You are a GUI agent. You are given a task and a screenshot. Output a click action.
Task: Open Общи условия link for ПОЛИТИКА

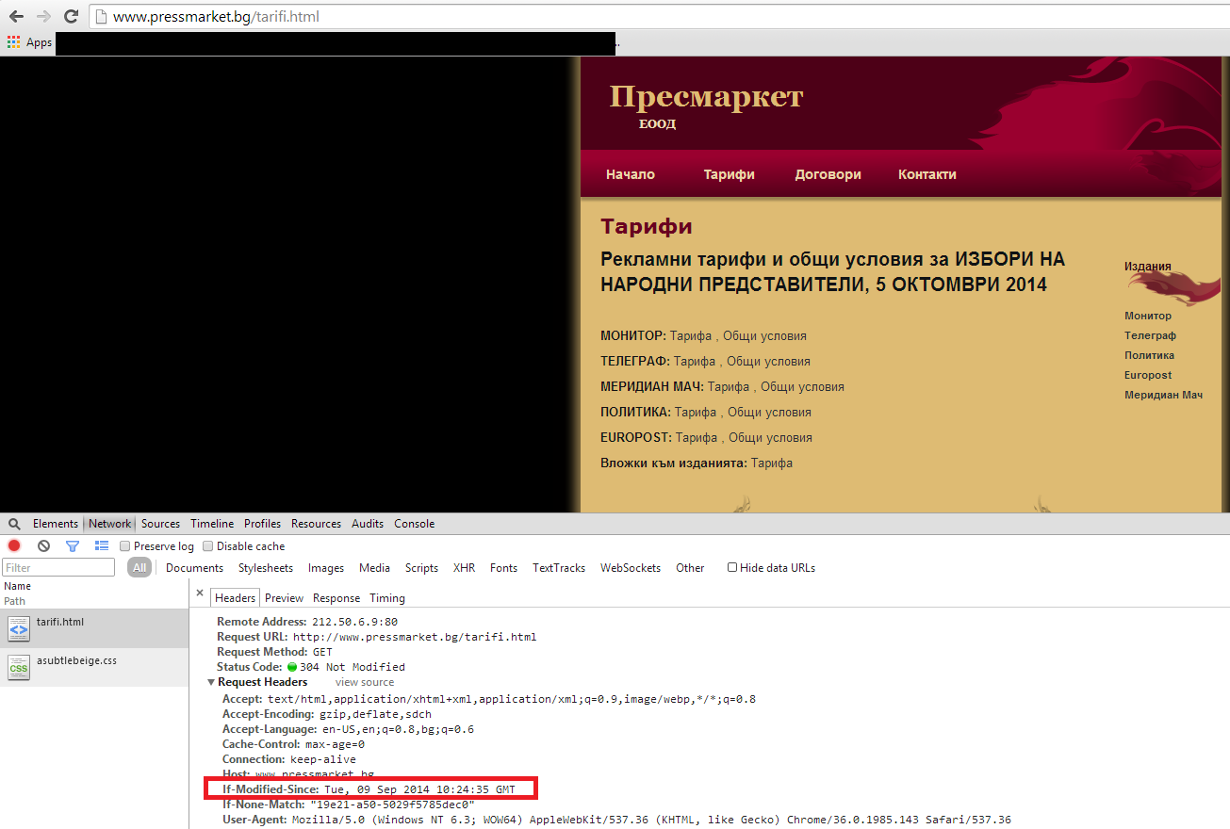pyautogui.click(x=769, y=412)
